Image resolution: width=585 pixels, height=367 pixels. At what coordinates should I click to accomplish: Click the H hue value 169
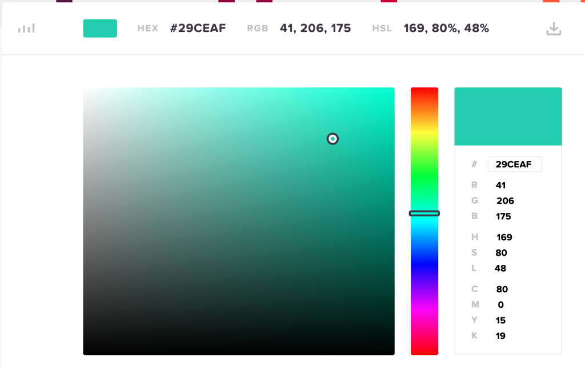point(504,237)
